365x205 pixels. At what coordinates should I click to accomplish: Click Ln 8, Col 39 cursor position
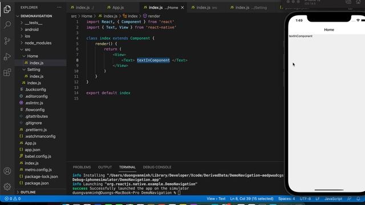pos(252,199)
